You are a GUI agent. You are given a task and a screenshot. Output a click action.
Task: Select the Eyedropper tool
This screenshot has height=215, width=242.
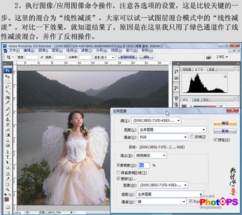7,179
